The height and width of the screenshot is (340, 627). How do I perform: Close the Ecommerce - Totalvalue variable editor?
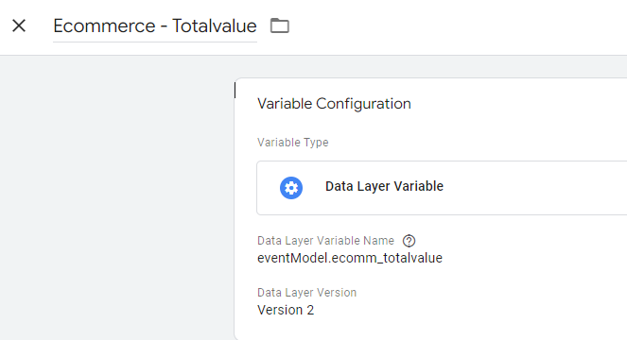(x=19, y=25)
